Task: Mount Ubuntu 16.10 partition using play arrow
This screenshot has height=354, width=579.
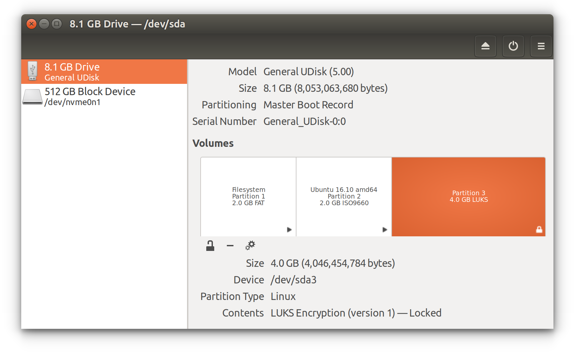Action: (x=385, y=230)
